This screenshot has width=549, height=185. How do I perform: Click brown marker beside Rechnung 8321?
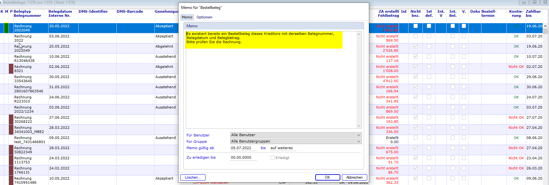click(x=11, y=69)
